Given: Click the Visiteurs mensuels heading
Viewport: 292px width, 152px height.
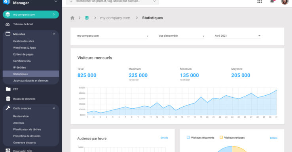Looking at the screenshot, I should point(95,58).
